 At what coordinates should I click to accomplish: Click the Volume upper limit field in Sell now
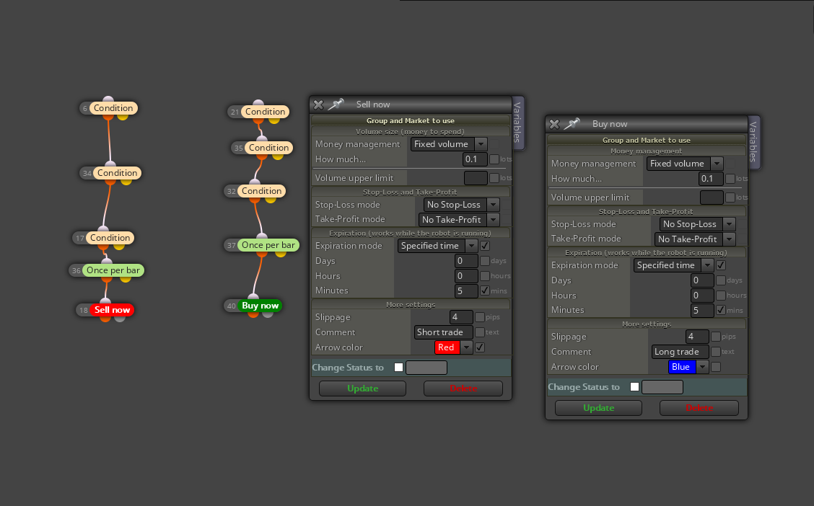476,178
